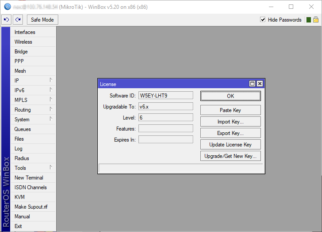Minimize the WinBox main window
322x232 pixels.
[271, 7]
